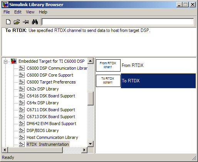Click the tree's scroll-down arrow
The height and width of the screenshot is (162, 198).
coord(91,144)
